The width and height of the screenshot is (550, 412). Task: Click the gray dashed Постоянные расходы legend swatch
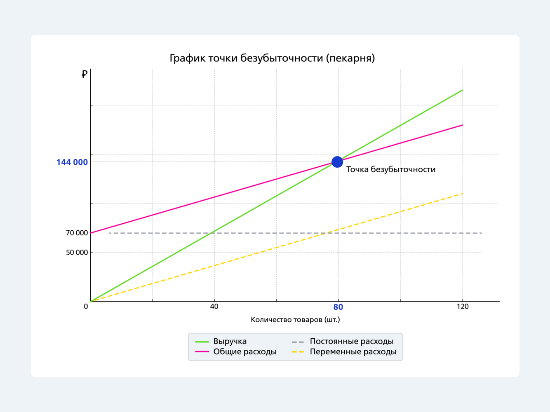[x=298, y=342]
